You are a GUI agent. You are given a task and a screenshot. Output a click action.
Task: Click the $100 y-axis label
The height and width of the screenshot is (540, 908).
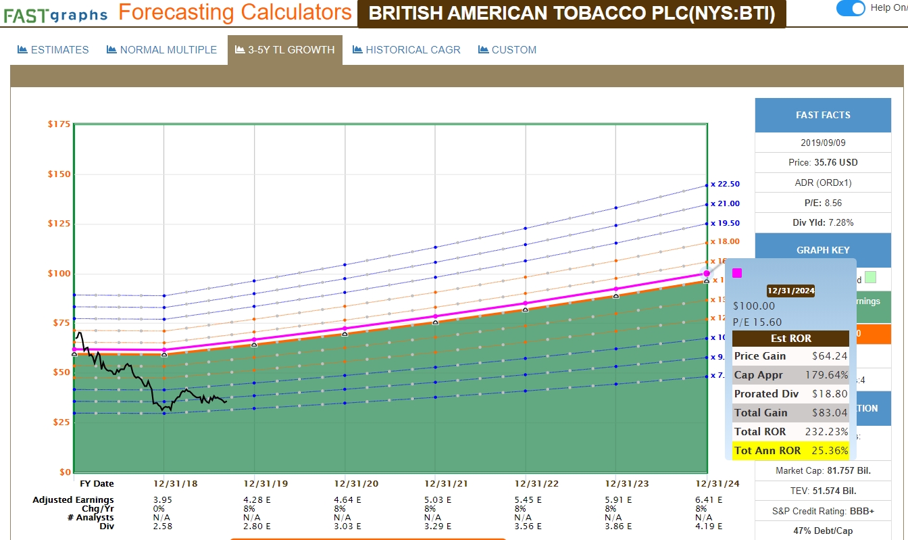(59, 274)
